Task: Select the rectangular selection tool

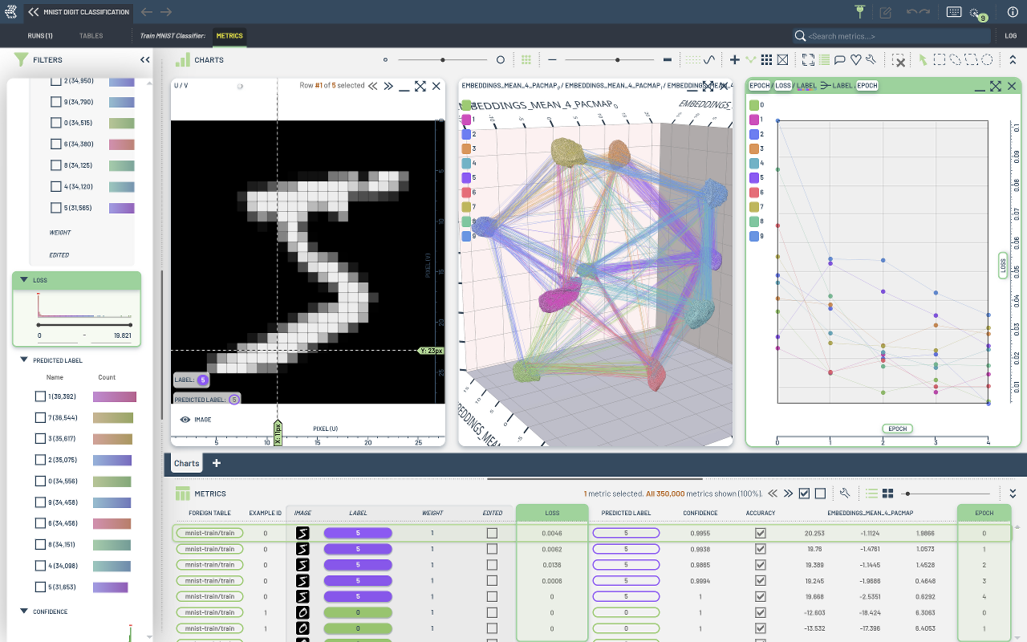Action: click(939, 60)
